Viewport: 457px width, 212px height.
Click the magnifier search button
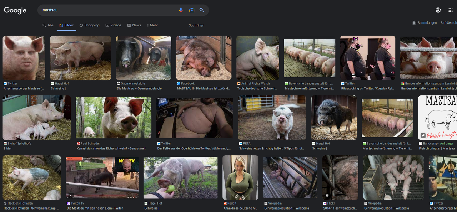point(202,10)
